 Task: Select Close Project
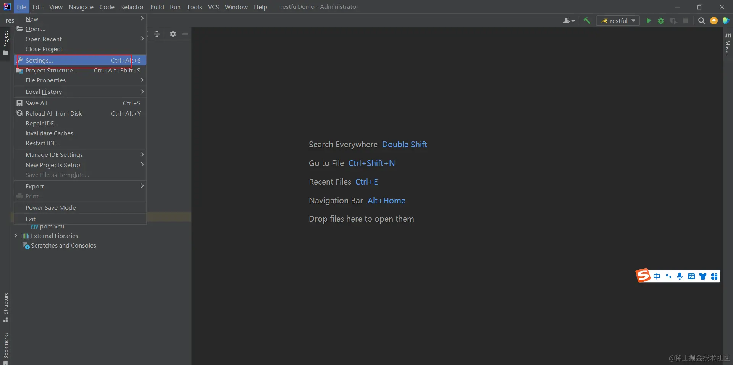tap(80, 49)
